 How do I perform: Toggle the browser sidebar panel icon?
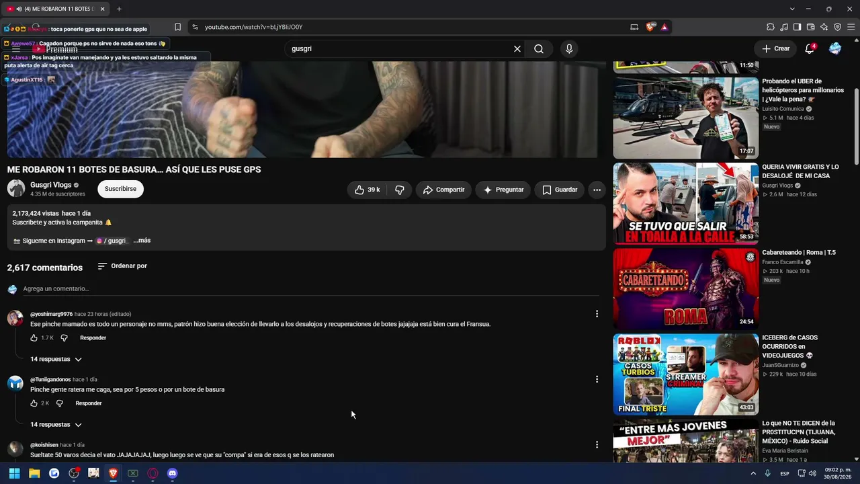click(798, 27)
